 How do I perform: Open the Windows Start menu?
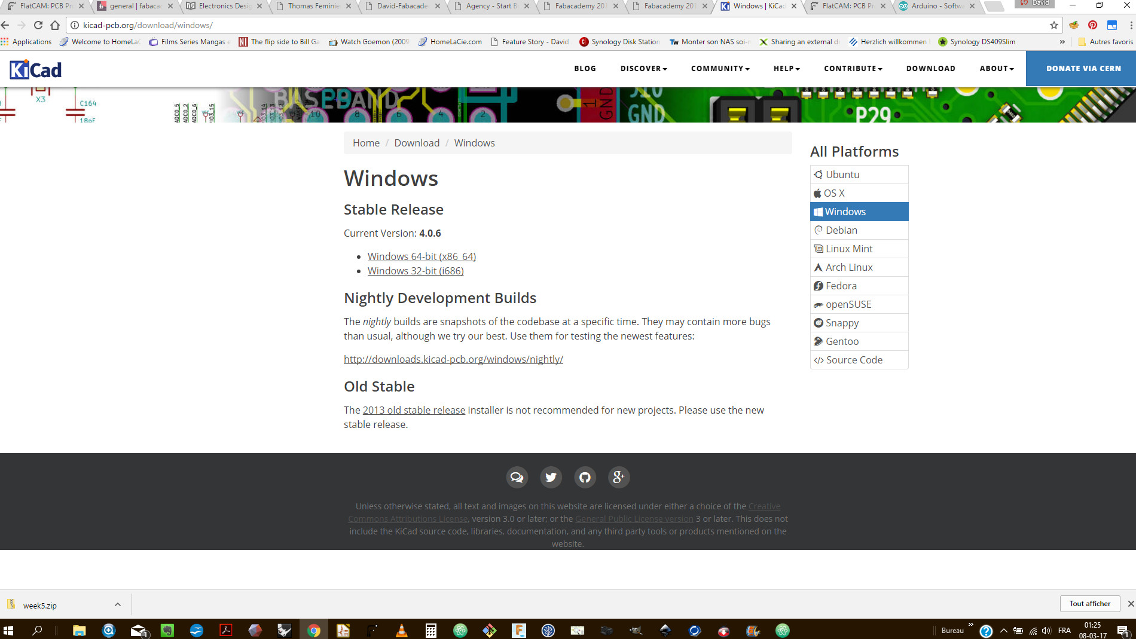tap(8, 630)
